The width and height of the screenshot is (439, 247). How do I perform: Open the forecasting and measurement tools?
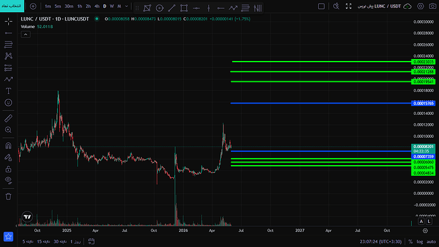coord(8,67)
